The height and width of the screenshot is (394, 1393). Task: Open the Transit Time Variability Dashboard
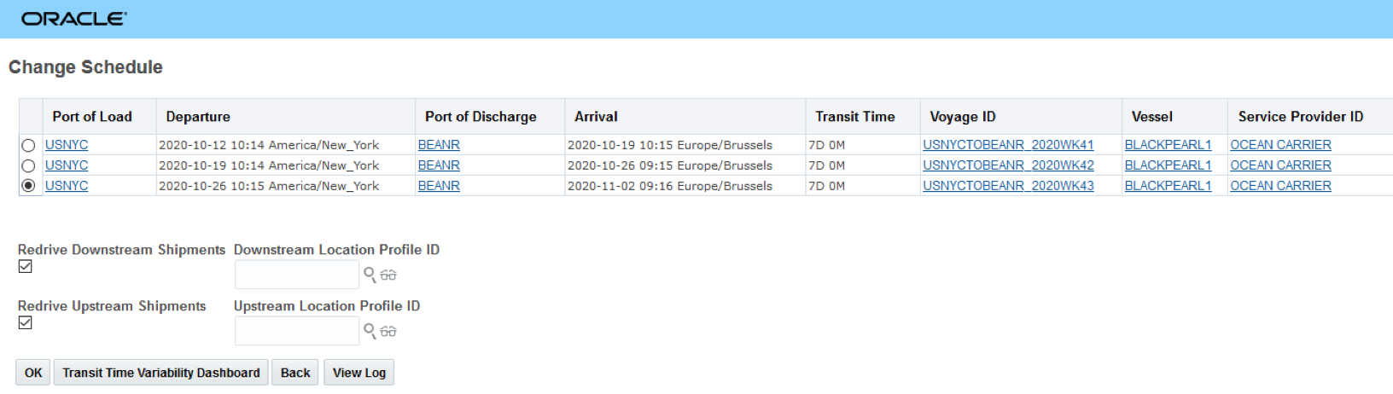pos(160,373)
